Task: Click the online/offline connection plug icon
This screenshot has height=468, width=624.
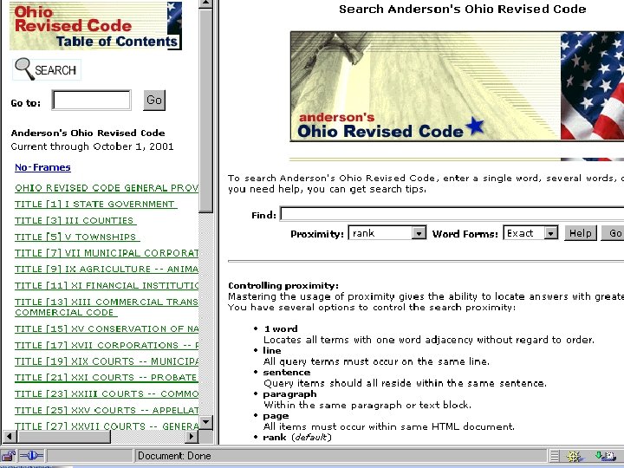Action: 31,455
